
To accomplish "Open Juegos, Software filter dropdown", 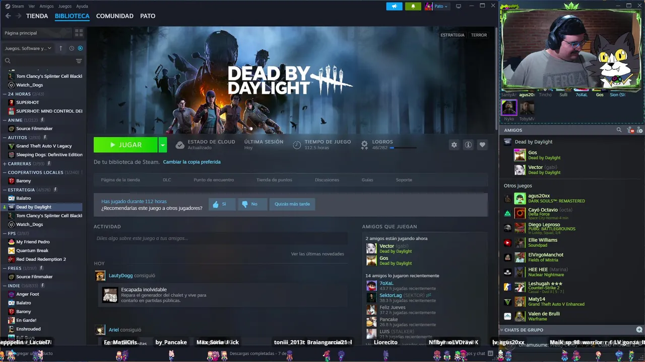I will (x=28, y=48).
